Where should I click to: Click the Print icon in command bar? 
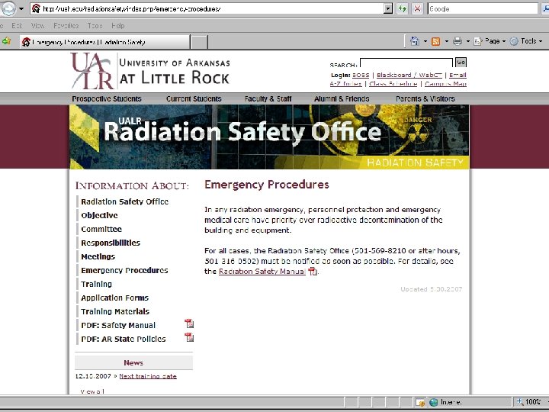pyautogui.click(x=457, y=41)
